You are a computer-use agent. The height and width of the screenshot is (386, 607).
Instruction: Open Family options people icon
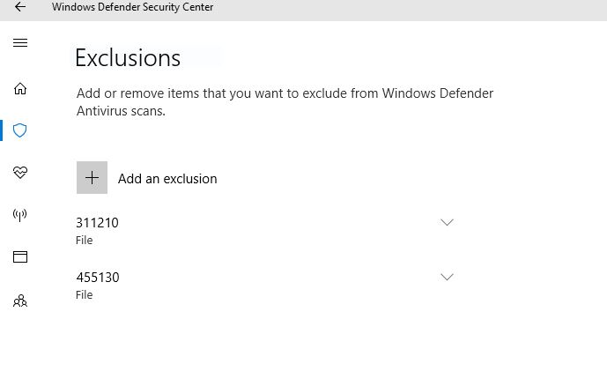[20, 301]
